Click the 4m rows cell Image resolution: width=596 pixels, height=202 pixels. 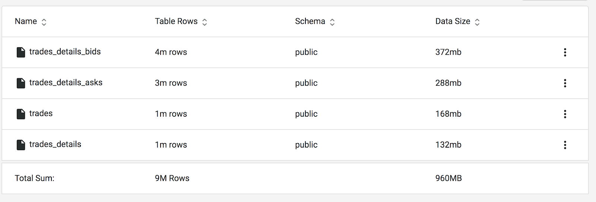pyautogui.click(x=171, y=52)
